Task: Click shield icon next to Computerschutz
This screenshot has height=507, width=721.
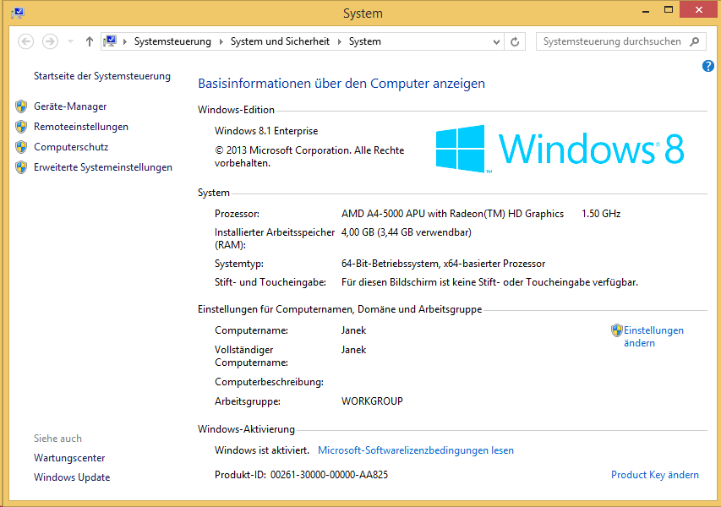Action: pos(21,147)
